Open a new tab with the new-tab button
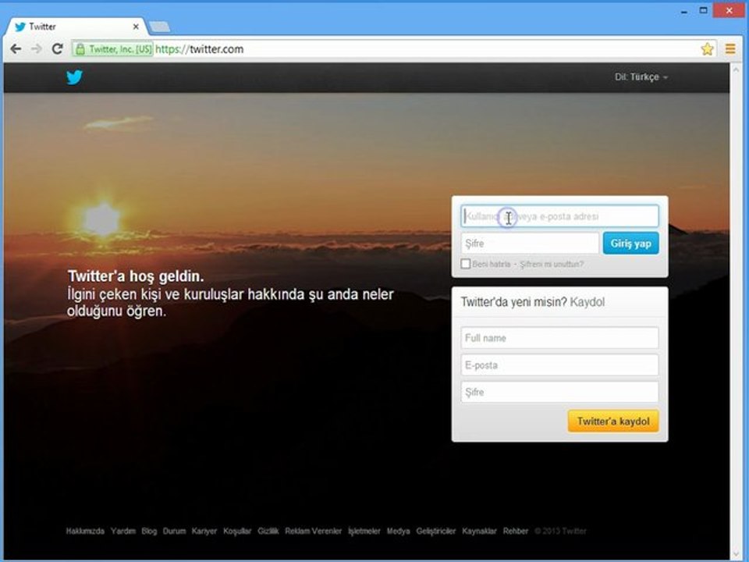This screenshot has height=562, width=749. (159, 27)
